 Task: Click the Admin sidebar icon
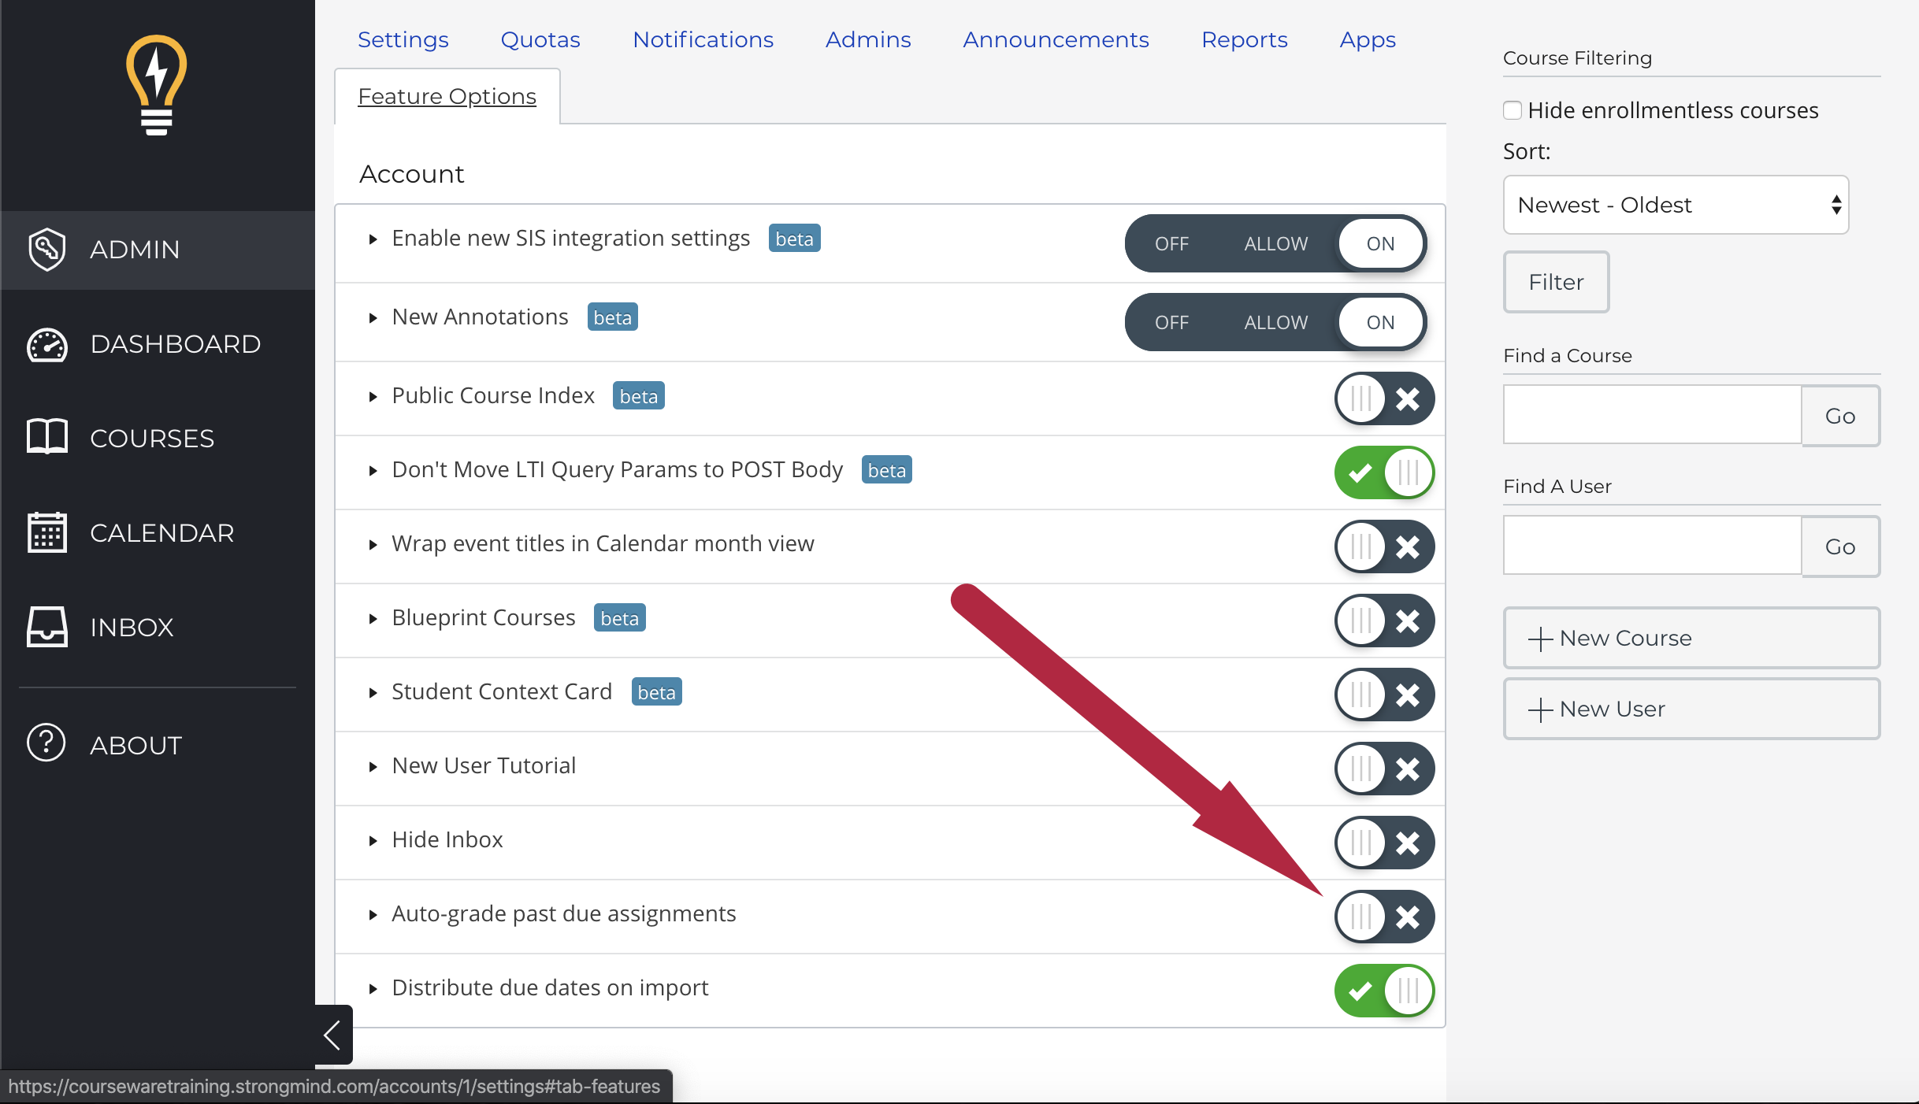[49, 249]
